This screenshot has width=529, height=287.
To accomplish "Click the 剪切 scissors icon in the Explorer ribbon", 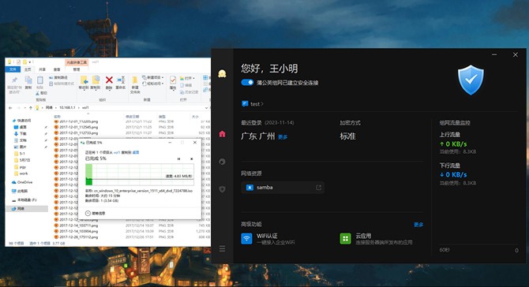I will tap(37, 93).
